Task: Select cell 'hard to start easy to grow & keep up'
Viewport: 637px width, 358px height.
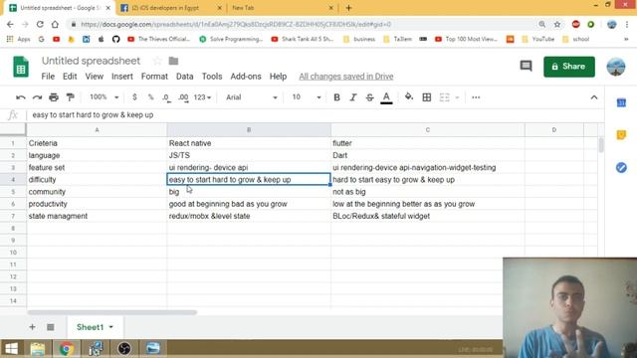Action: [x=428, y=179]
